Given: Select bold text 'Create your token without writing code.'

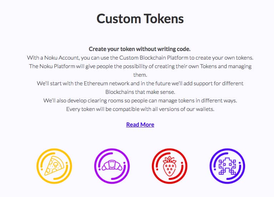Looking at the screenshot, I should (x=139, y=49).
